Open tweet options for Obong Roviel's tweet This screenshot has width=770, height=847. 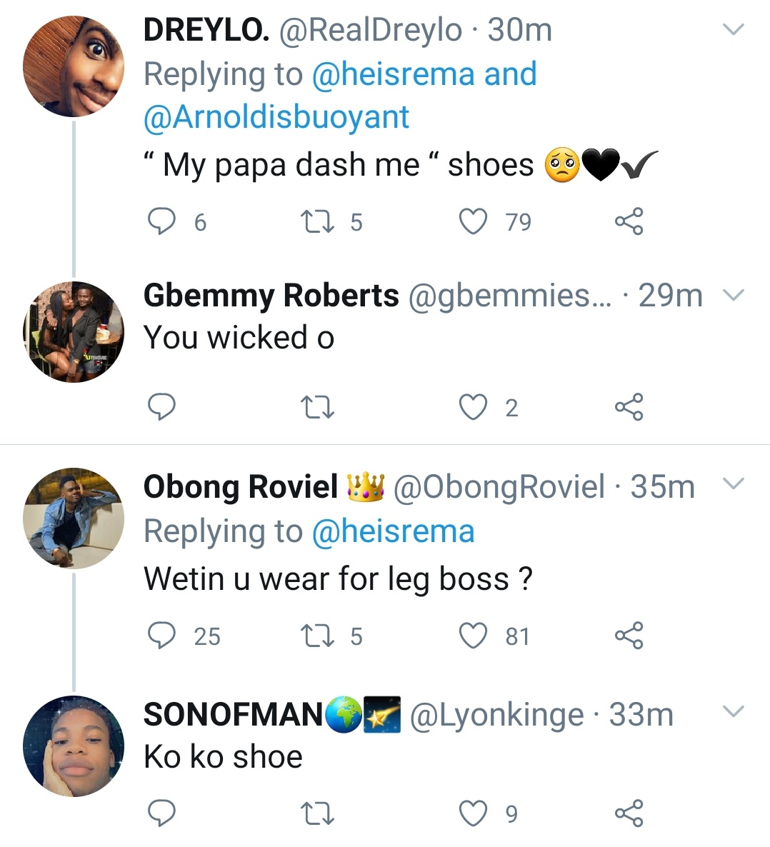[734, 484]
